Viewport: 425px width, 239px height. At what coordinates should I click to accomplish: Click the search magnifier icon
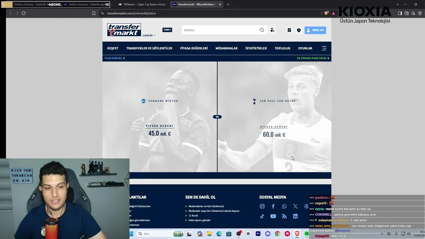(x=262, y=30)
